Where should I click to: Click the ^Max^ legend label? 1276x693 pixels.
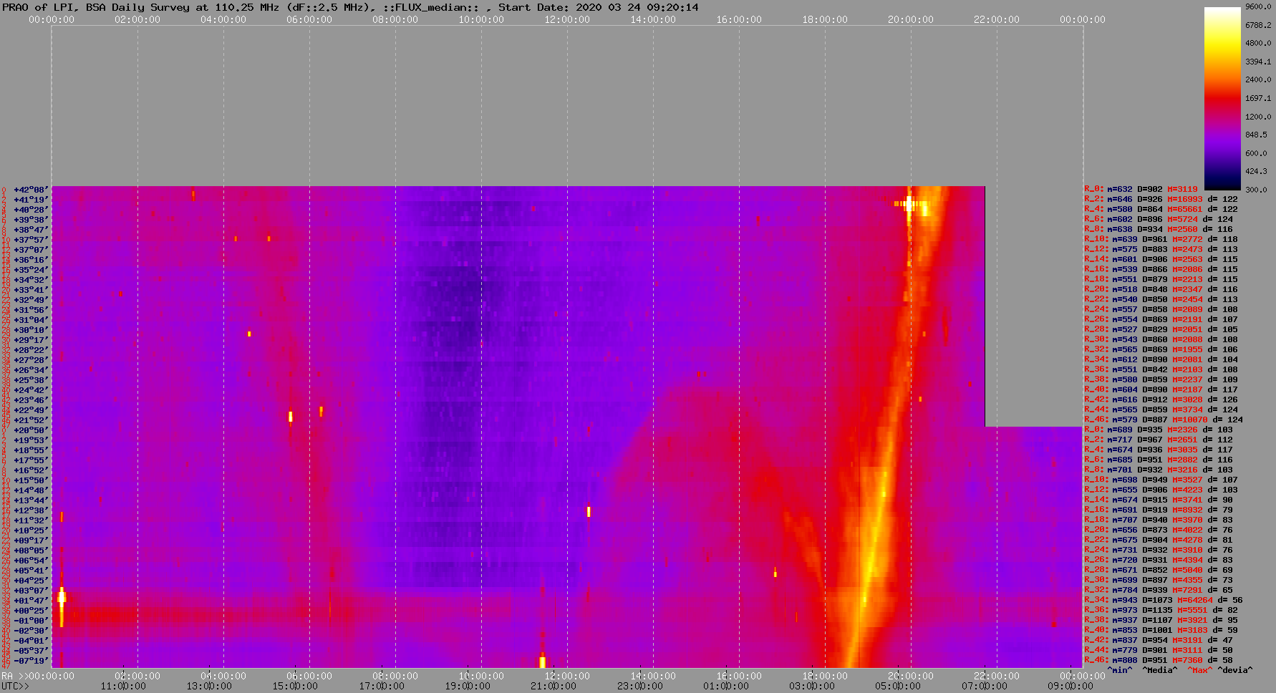point(1200,671)
